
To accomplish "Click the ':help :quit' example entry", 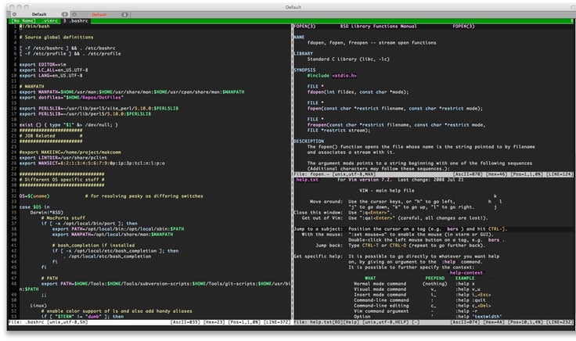I will (470, 300).
